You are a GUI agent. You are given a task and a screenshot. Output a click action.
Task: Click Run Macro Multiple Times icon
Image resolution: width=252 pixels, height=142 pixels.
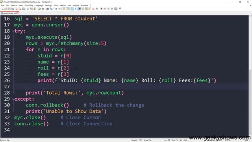112,9
